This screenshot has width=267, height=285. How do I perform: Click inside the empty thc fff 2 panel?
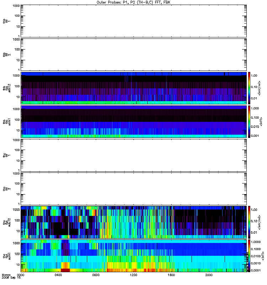[x=133, y=189]
